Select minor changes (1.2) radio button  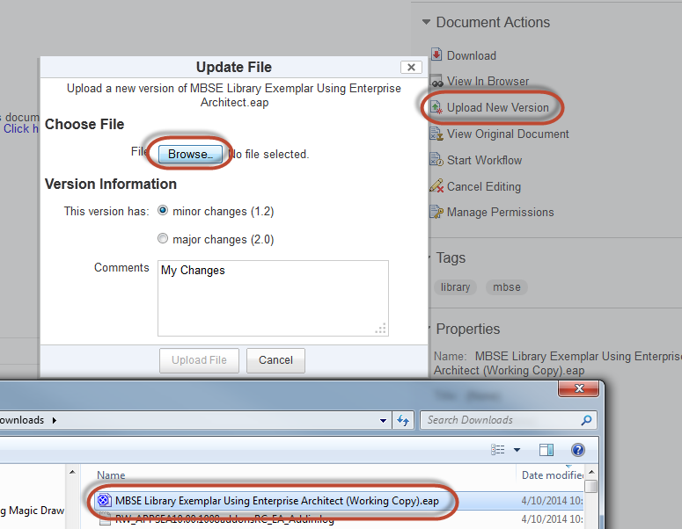163,211
